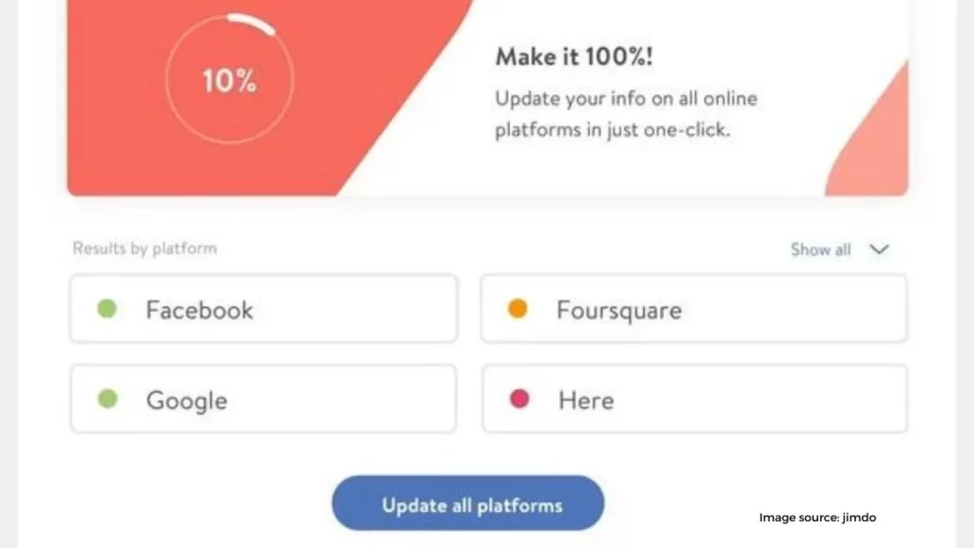
Task: Click the 10% circular progress indicator
Action: pyautogui.click(x=230, y=80)
